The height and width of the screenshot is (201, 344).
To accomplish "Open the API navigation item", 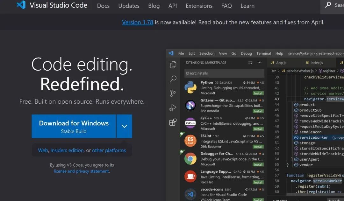I will pos(173,6).
